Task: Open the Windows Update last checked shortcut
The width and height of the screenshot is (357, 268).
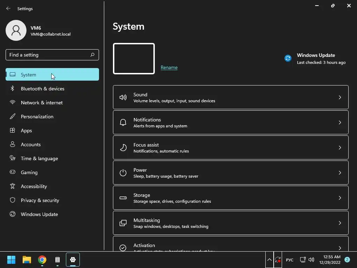Action: 315,59
